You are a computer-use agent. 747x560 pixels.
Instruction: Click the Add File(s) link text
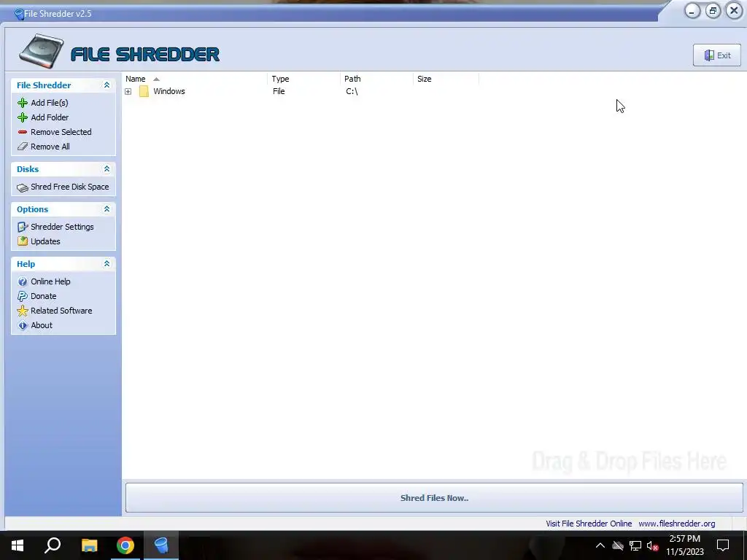pyautogui.click(x=50, y=103)
